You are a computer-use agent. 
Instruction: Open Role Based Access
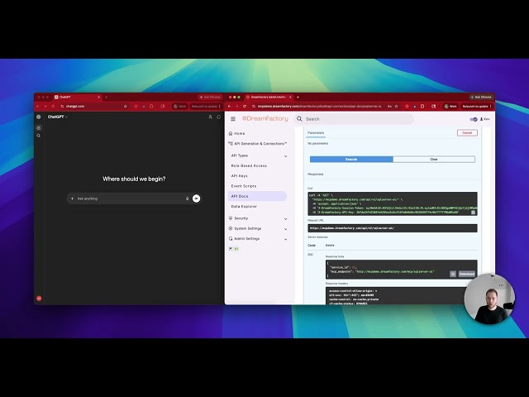(x=249, y=165)
